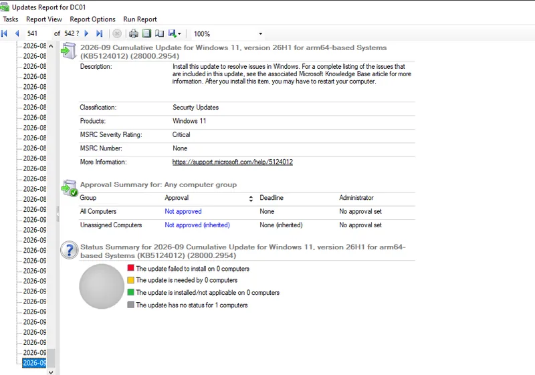Click Not approved (inherited) for Unassigned Computers
The width and height of the screenshot is (535, 375).
(197, 225)
